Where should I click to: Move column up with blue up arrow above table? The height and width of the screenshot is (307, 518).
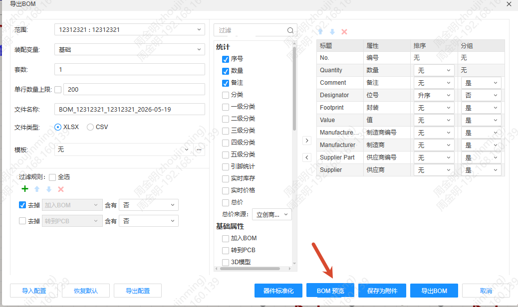(320, 32)
